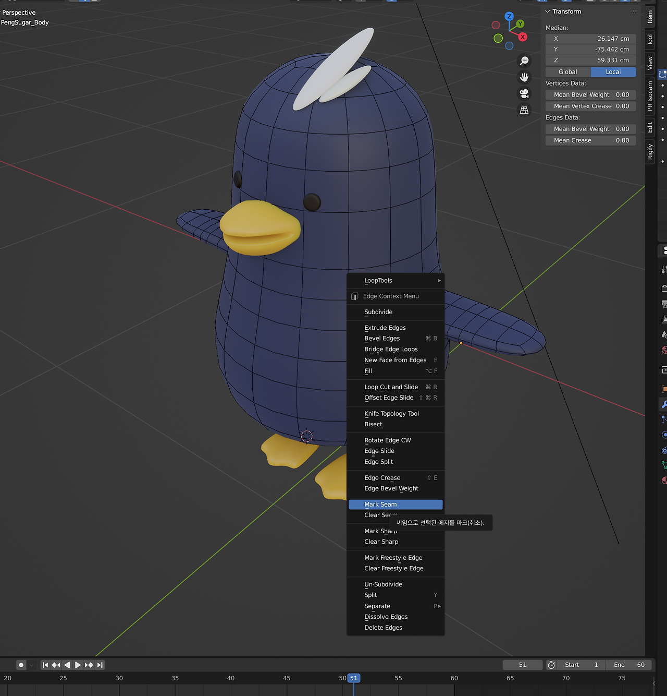Image resolution: width=667 pixels, height=696 pixels.
Task: Click the red X axis on the gizmo
Action: pyautogui.click(x=523, y=37)
